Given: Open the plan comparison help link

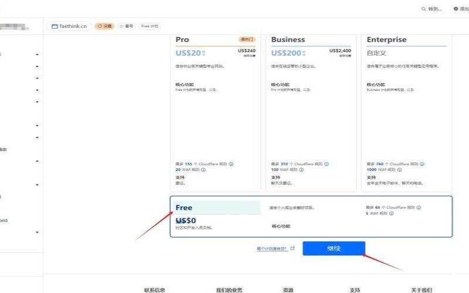Looking at the screenshot, I should point(271,248).
